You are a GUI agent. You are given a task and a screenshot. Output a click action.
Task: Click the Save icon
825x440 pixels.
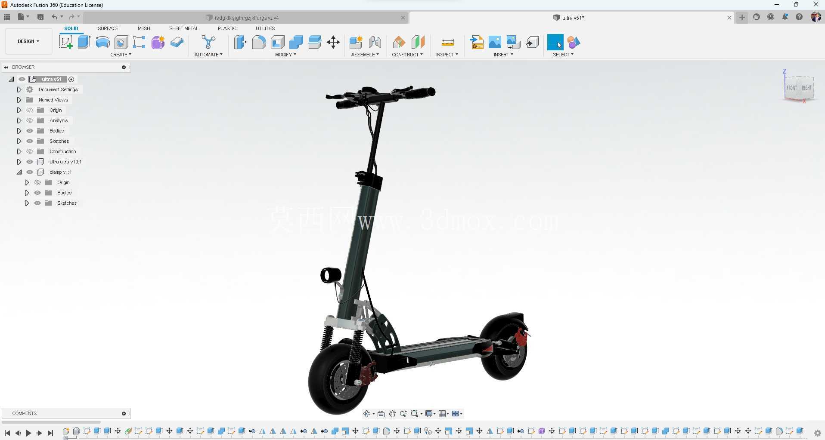click(x=40, y=17)
